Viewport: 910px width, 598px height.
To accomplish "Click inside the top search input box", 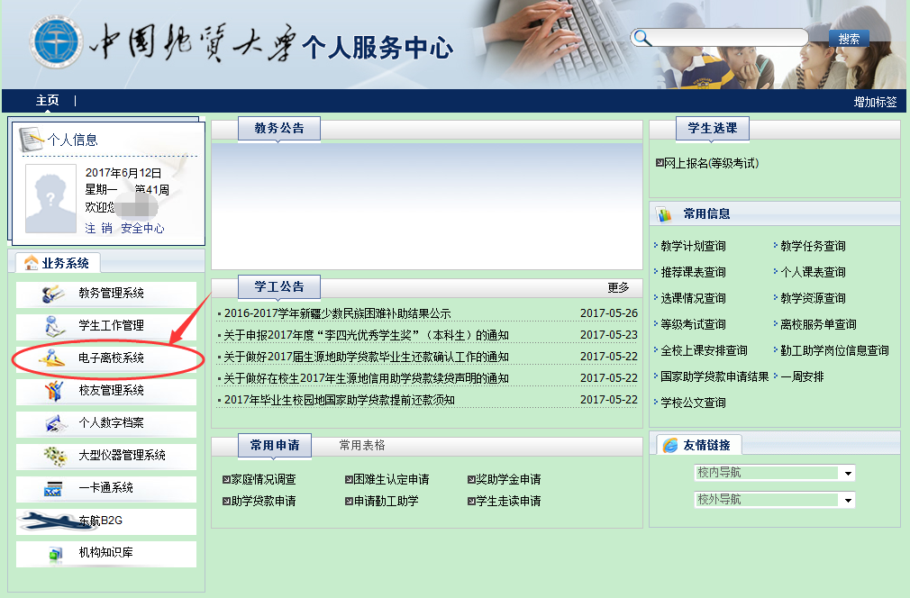I will [730, 38].
